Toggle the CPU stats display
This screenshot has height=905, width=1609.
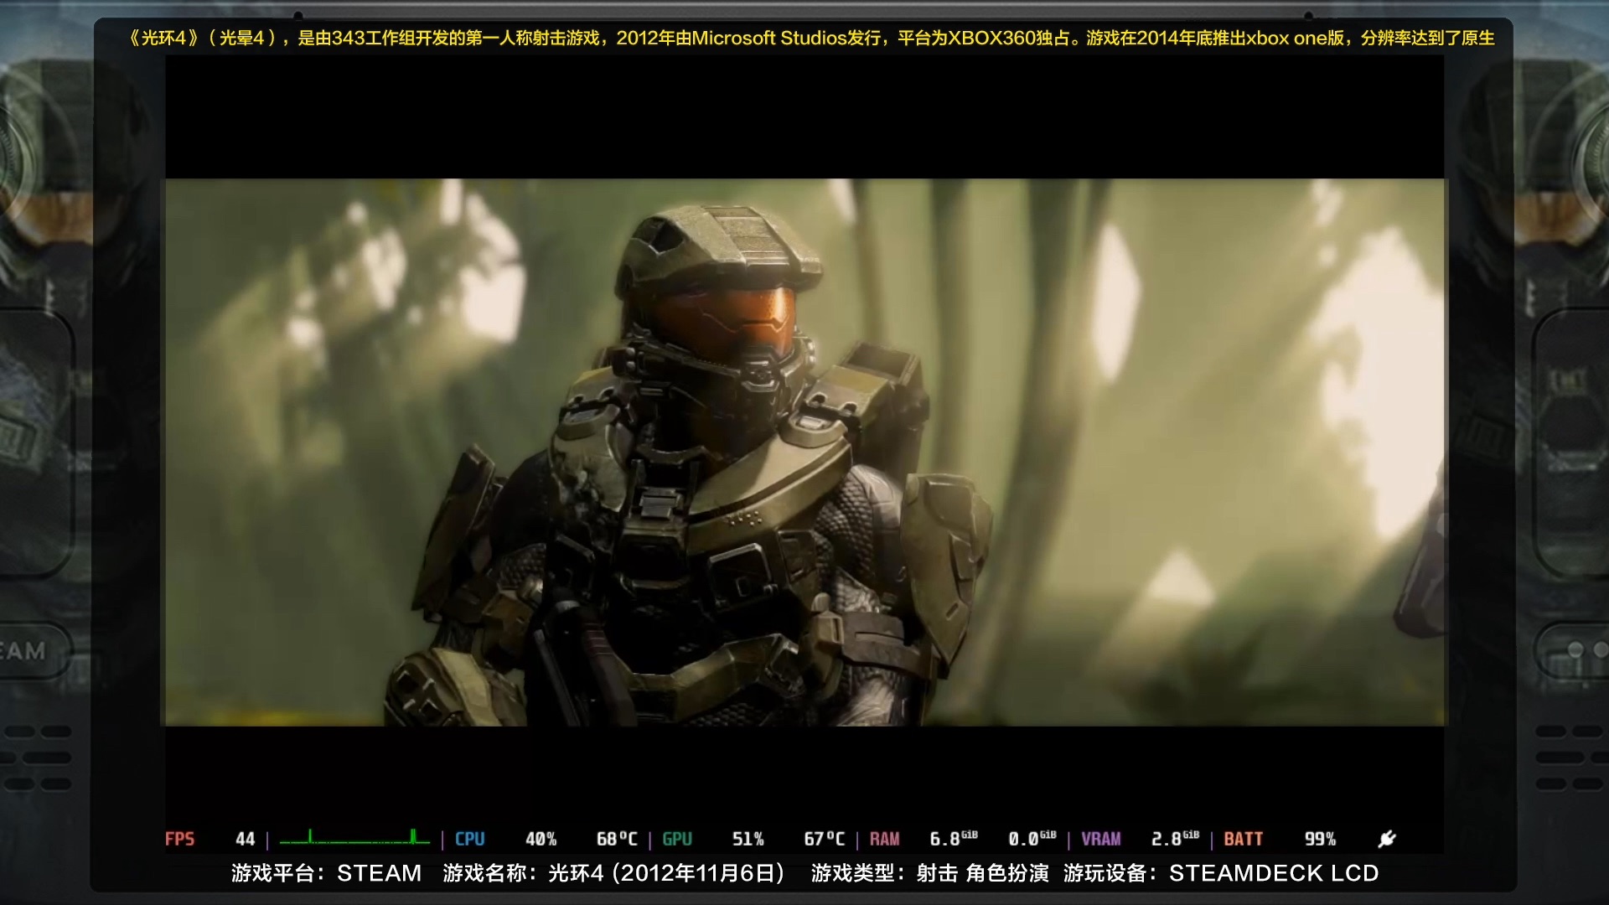pos(469,838)
